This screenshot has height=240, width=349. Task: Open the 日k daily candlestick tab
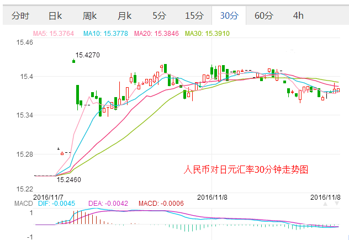coord(55,15)
